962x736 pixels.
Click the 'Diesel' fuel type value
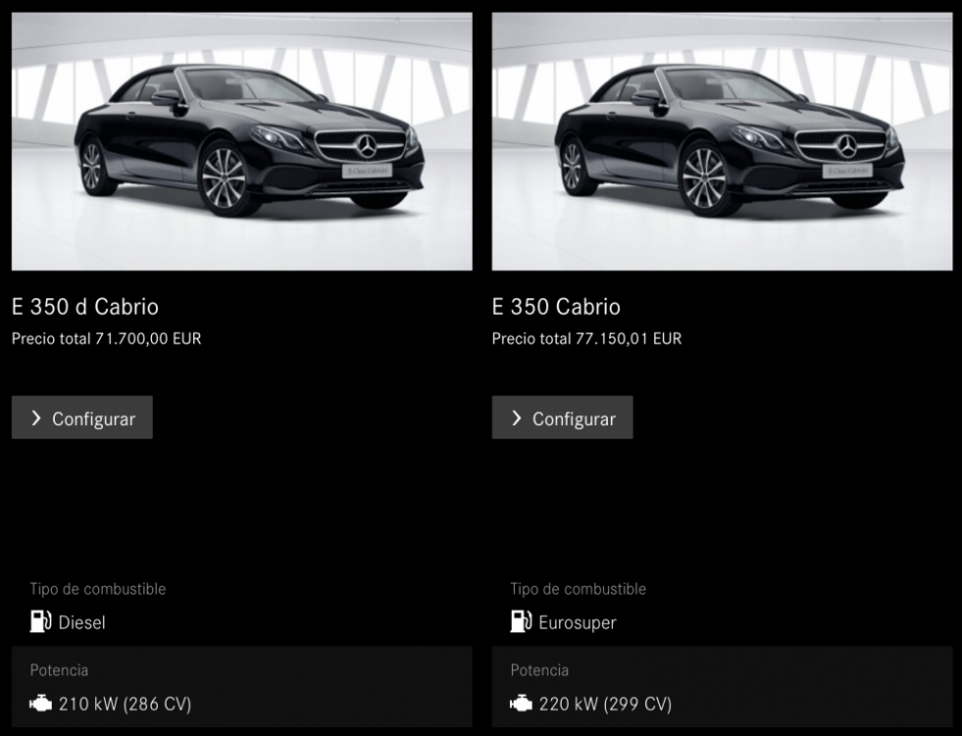point(81,622)
